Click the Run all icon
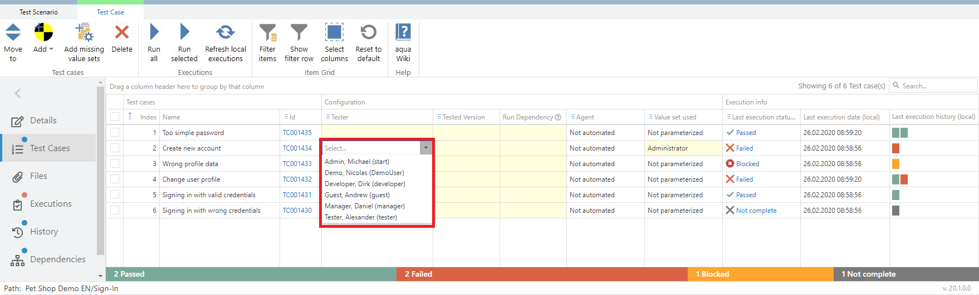The image size is (979, 295). 154,33
